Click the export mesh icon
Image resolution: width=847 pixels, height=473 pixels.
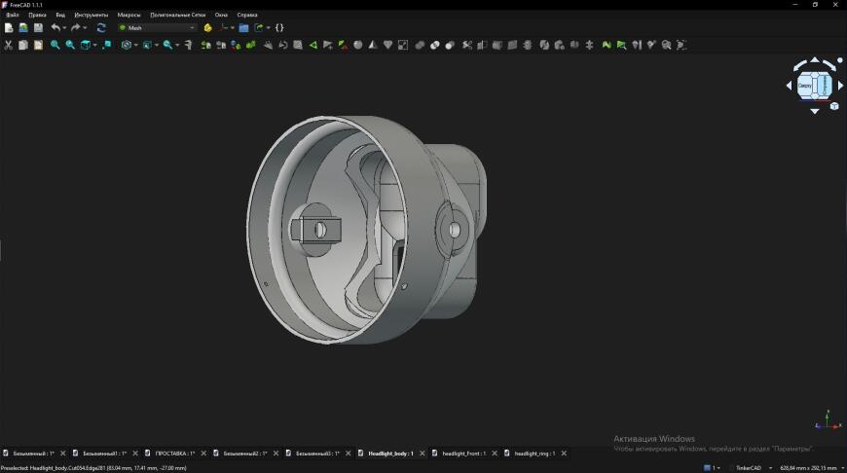[x=220, y=45]
